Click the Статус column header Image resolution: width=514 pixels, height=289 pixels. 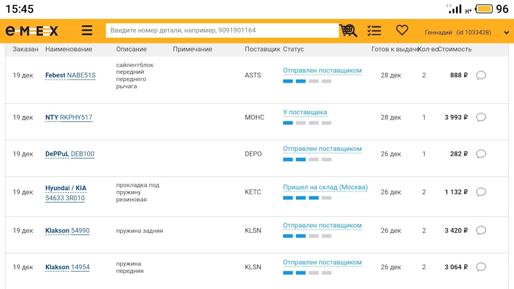pyautogui.click(x=293, y=49)
